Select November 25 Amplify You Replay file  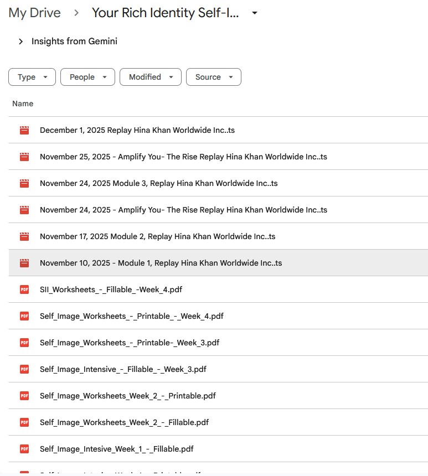pos(183,157)
